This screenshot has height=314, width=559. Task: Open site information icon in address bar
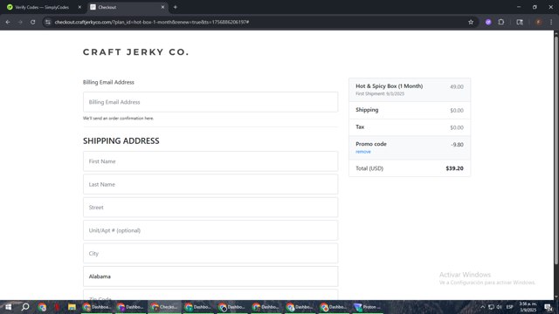click(x=48, y=22)
